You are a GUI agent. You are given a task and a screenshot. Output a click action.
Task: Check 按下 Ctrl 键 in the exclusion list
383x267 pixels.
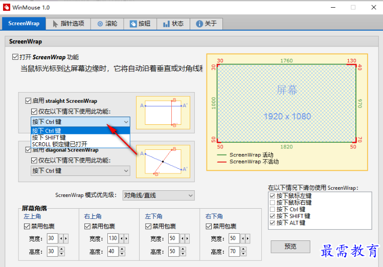point(273,209)
